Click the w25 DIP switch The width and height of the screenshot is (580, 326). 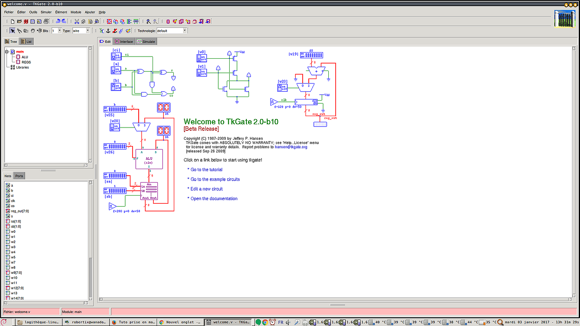pyautogui.click(x=115, y=109)
